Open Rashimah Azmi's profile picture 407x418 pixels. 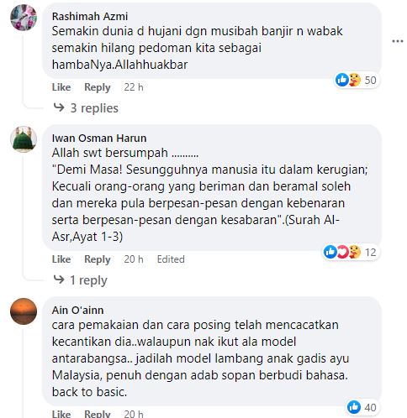[x=24, y=18]
